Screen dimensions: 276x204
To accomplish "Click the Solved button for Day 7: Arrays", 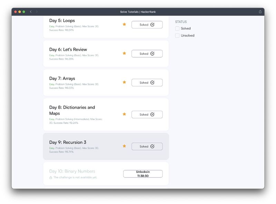I will 147,82.
